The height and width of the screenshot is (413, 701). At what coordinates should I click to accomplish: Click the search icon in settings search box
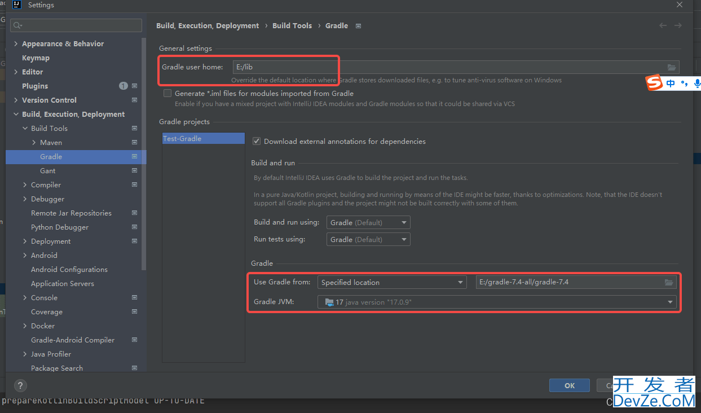click(17, 25)
